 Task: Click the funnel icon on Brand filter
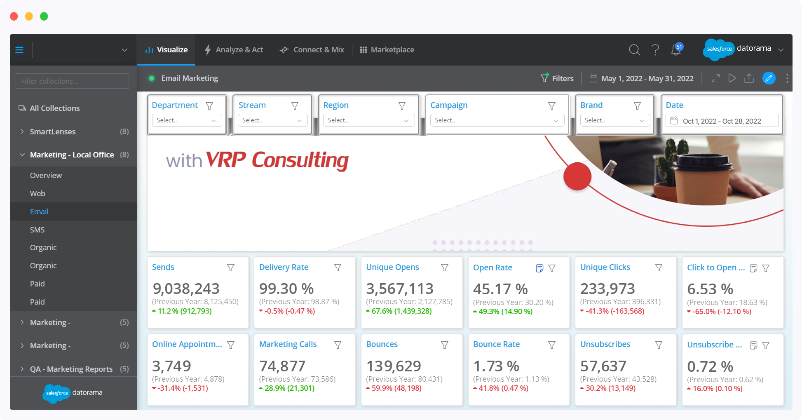point(637,106)
